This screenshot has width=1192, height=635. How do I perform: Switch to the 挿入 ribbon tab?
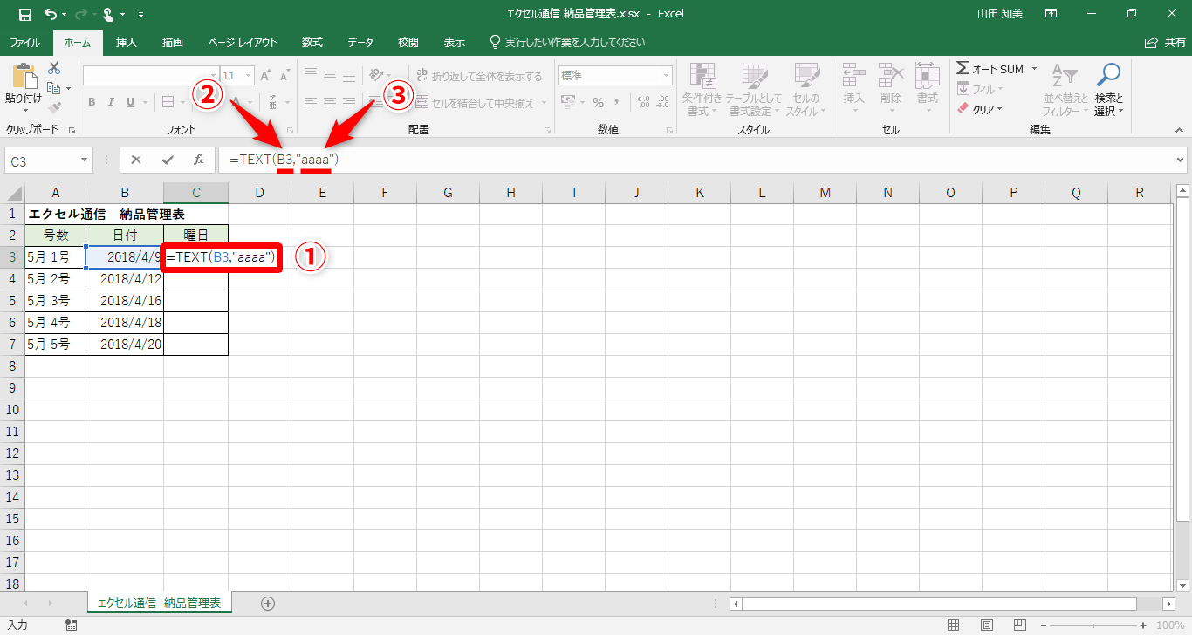click(x=127, y=42)
